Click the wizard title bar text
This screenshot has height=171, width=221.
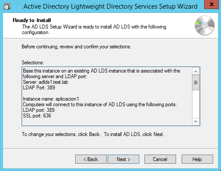point(110,6)
